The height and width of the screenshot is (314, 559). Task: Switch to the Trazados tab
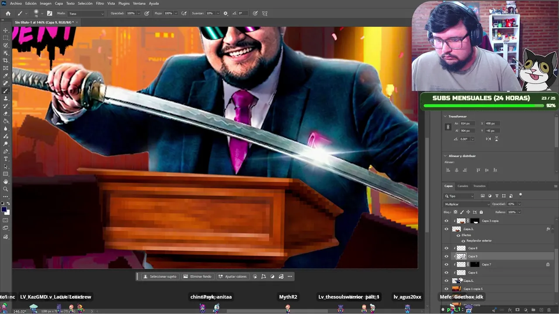tap(480, 186)
